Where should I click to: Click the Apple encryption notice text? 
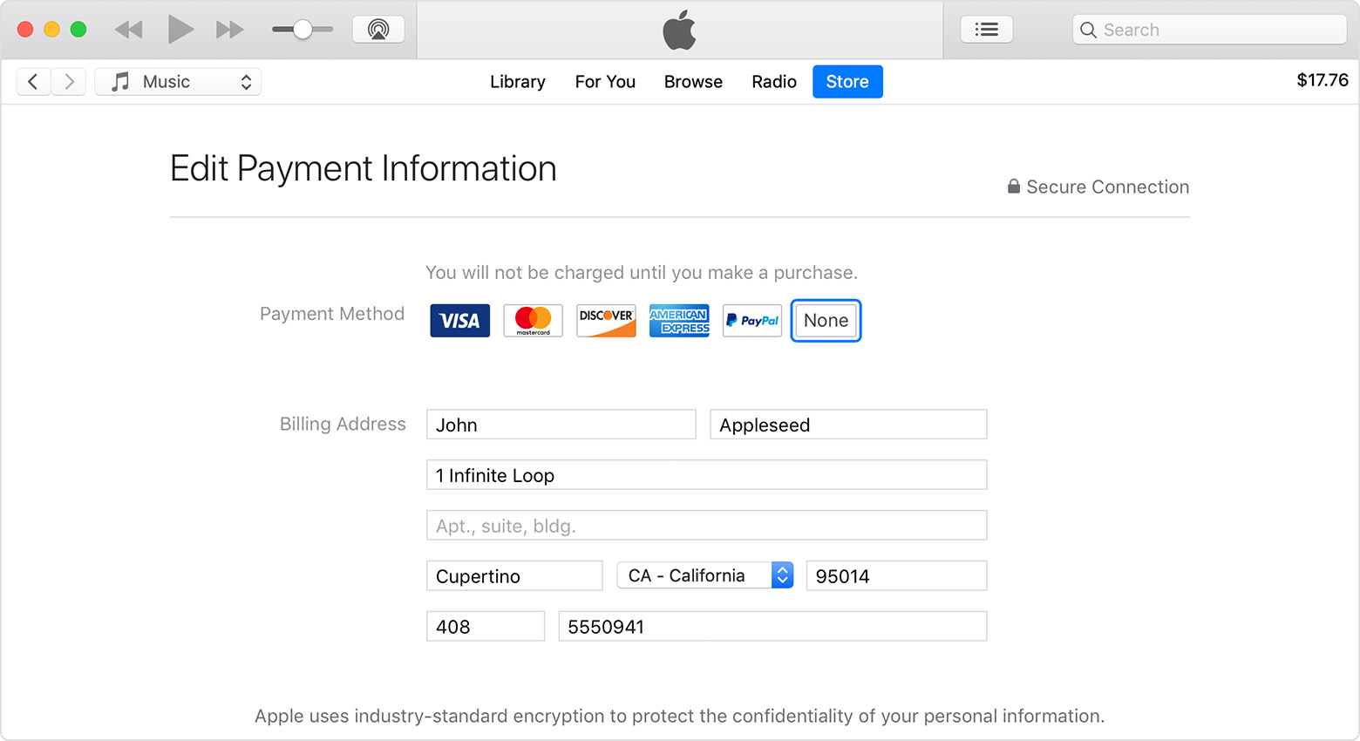pos(680,716)
